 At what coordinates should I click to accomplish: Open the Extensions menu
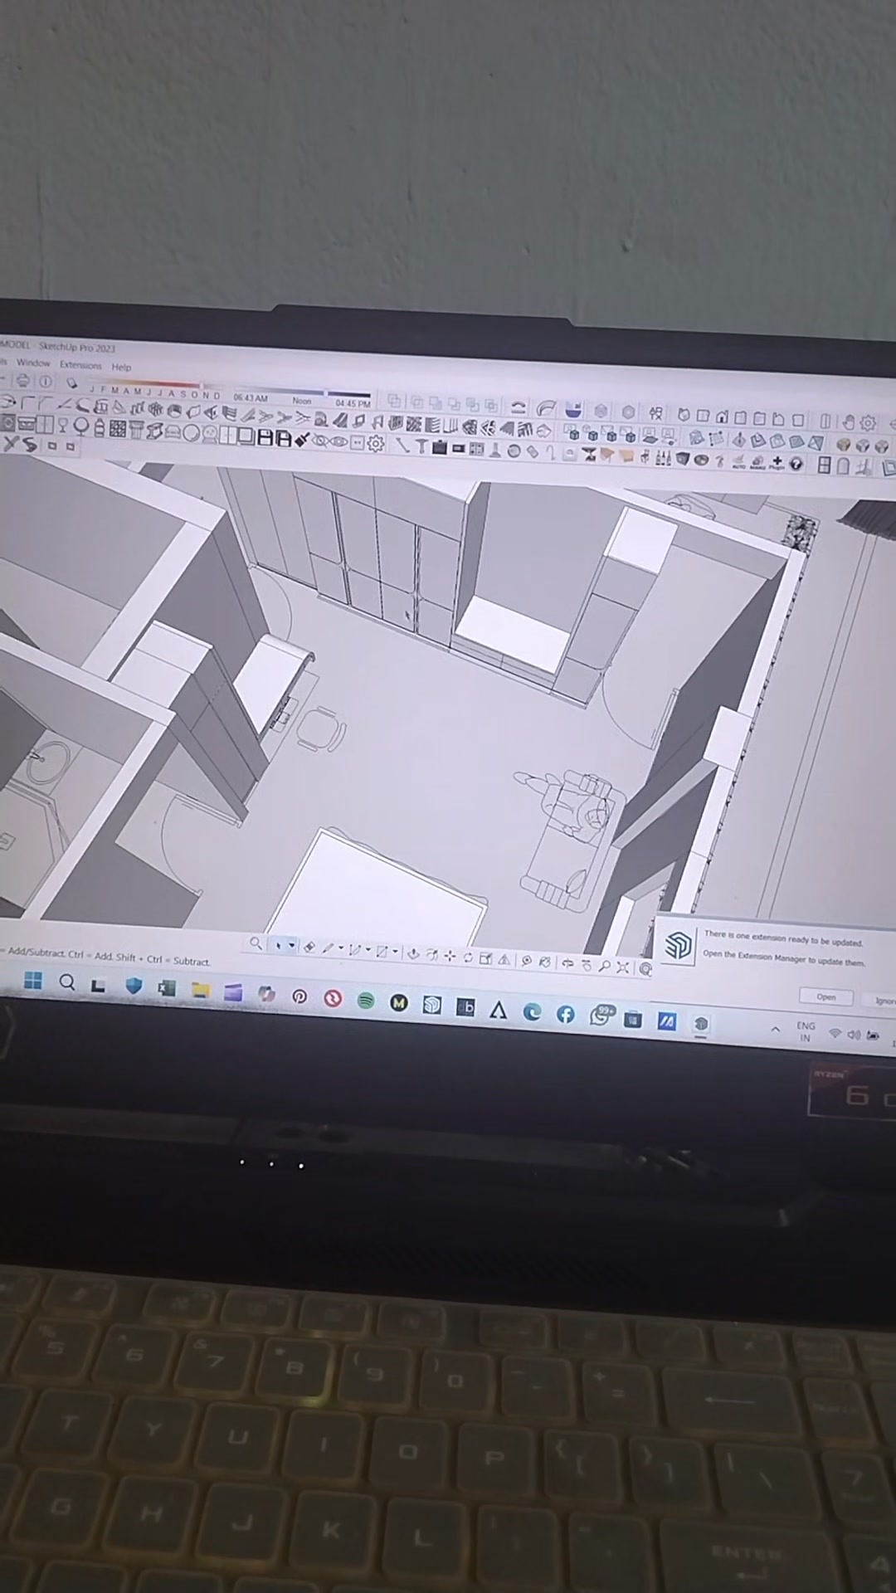80,364
